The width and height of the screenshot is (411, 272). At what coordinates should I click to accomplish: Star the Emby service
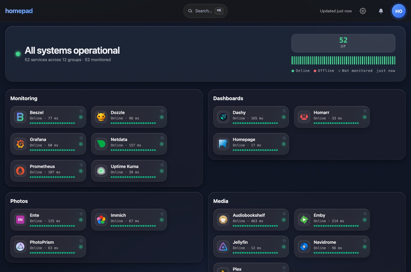(x=365, y=214)
